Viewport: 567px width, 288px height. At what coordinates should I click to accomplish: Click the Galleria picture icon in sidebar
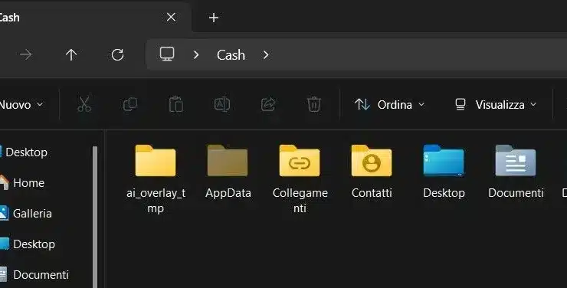click(x=4, y=213)
